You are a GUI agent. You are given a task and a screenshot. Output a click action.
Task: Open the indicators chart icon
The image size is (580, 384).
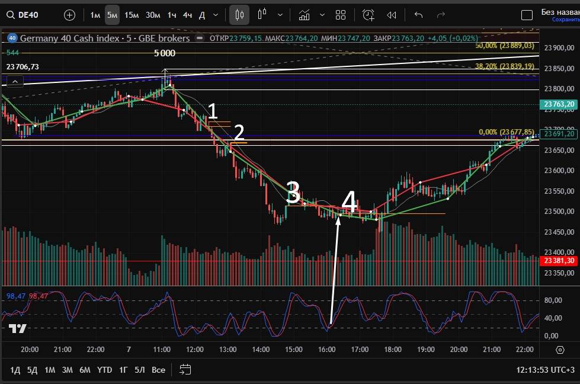point(305,15)
